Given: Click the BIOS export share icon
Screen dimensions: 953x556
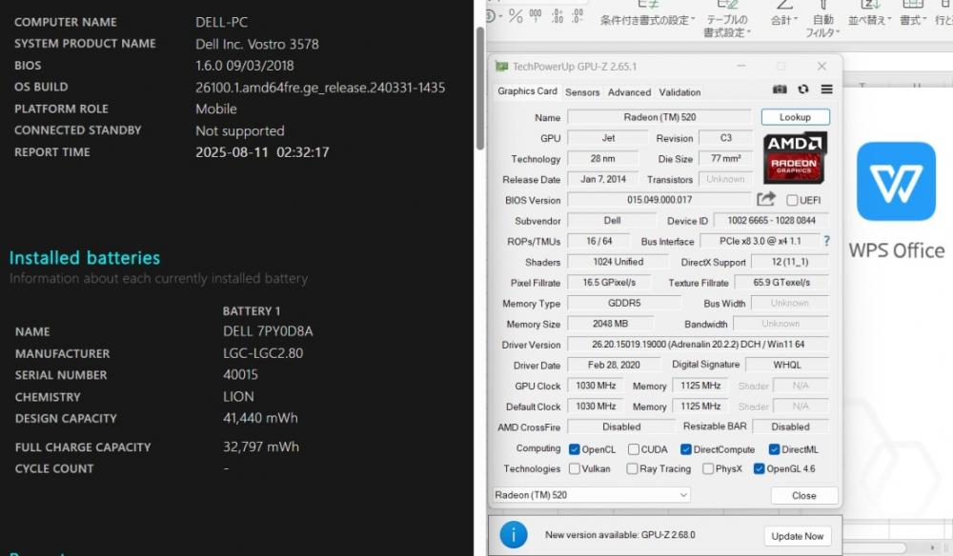Looking at the screenshot, I should tap(766, 198).
